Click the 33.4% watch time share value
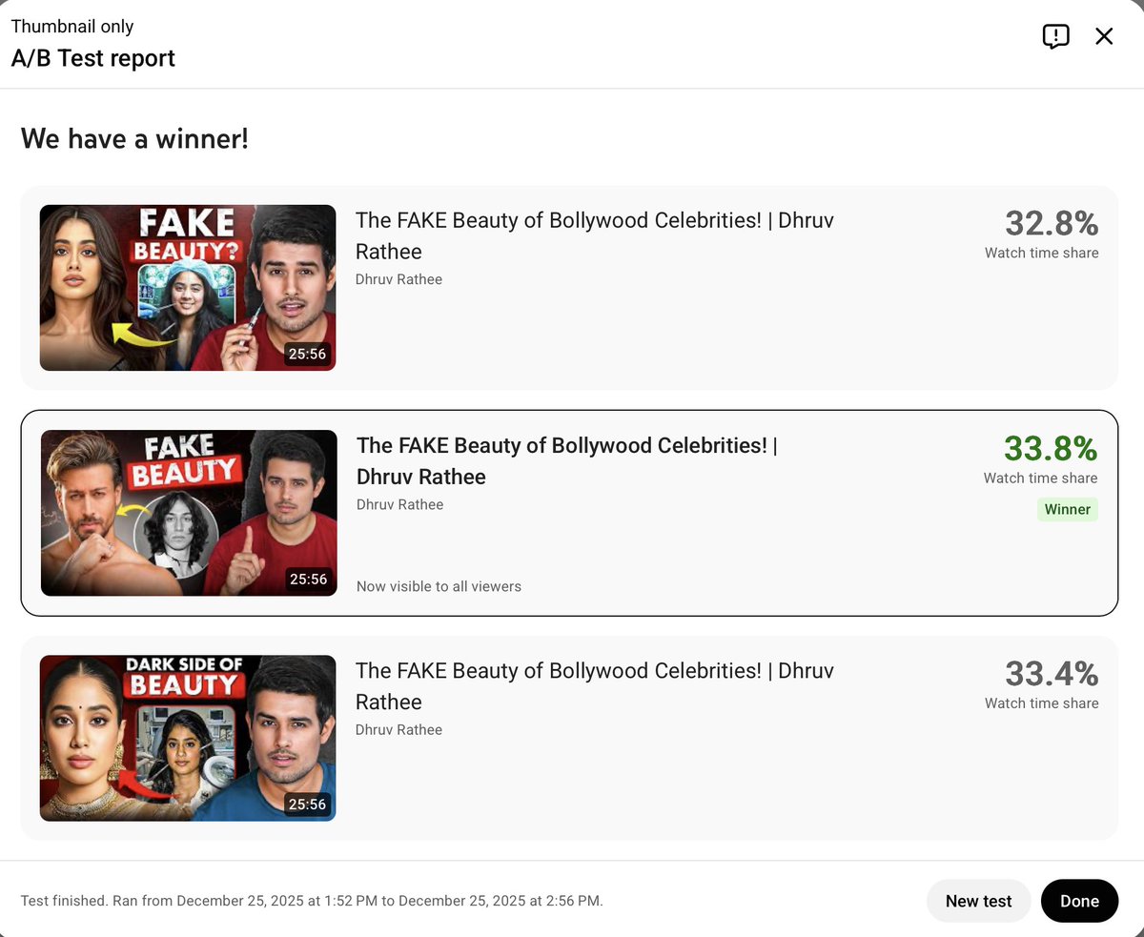Viewport: 1144px width, 937px height. tap(1052, 674)
